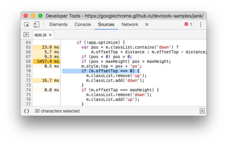This screenshot has width=227, height=145.
Task: Click the 'if (pos < 0) pos = 0;' line
Action: pyautogui.click(x=107, y=56)
